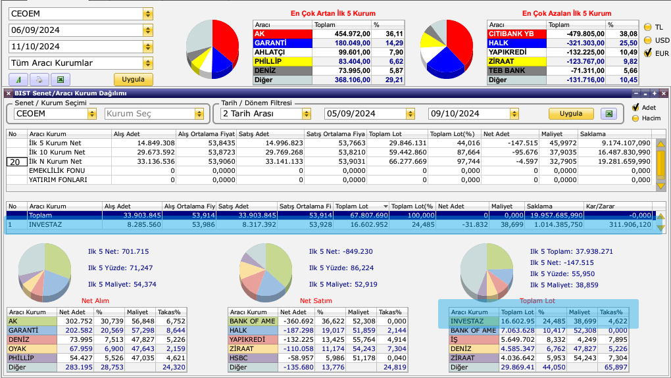Viewport: 671px width, 378px height.
Task: Click Toplam Lot(%) header in upper table
Action: point(453,134)
